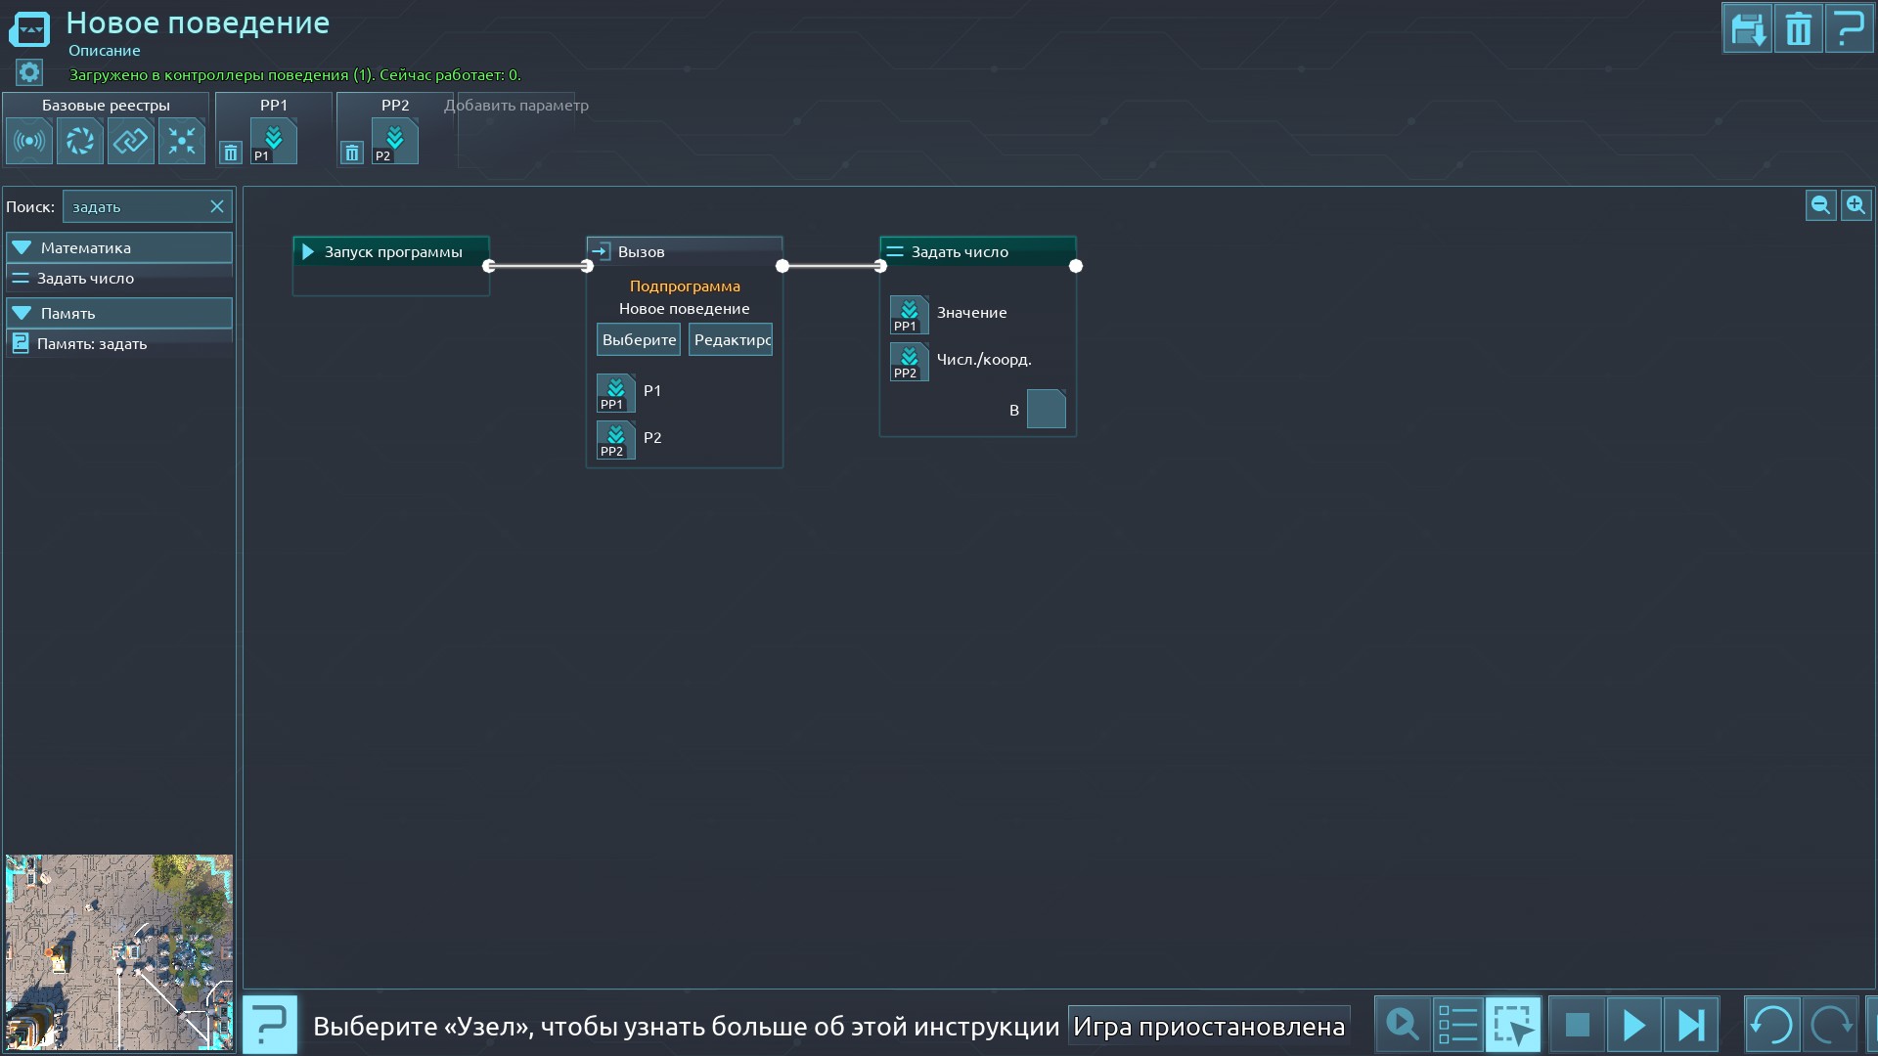Click the save behavior icon at top right
This screenshot has height=1056, width=1878.
[x=1748, y=29]
